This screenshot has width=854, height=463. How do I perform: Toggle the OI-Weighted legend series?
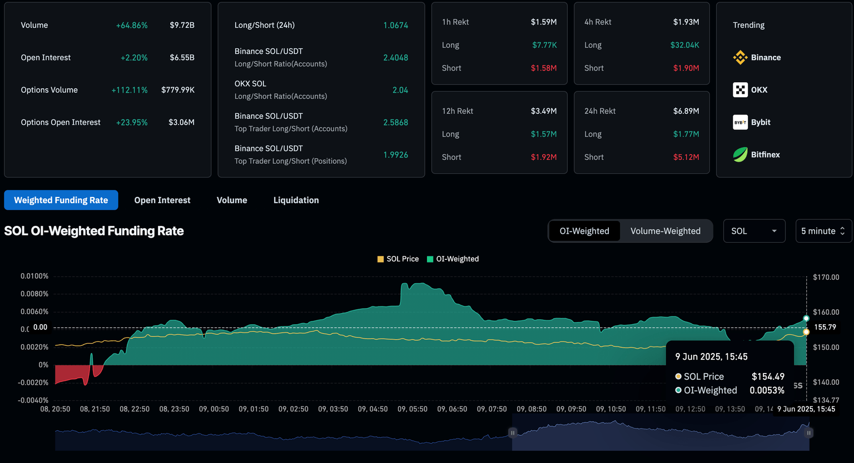pyautogui.click(x=453, y=259)
